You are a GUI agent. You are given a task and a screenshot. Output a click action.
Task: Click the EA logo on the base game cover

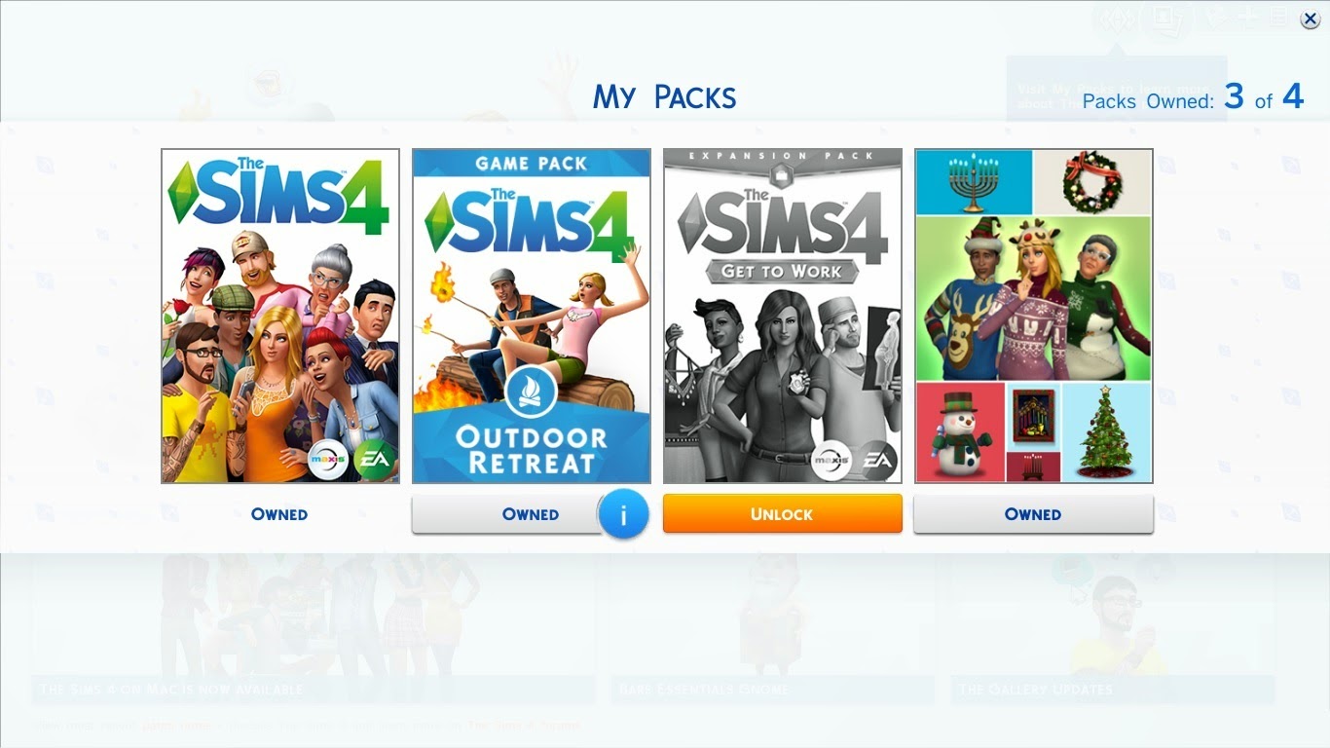pos(375,460)
